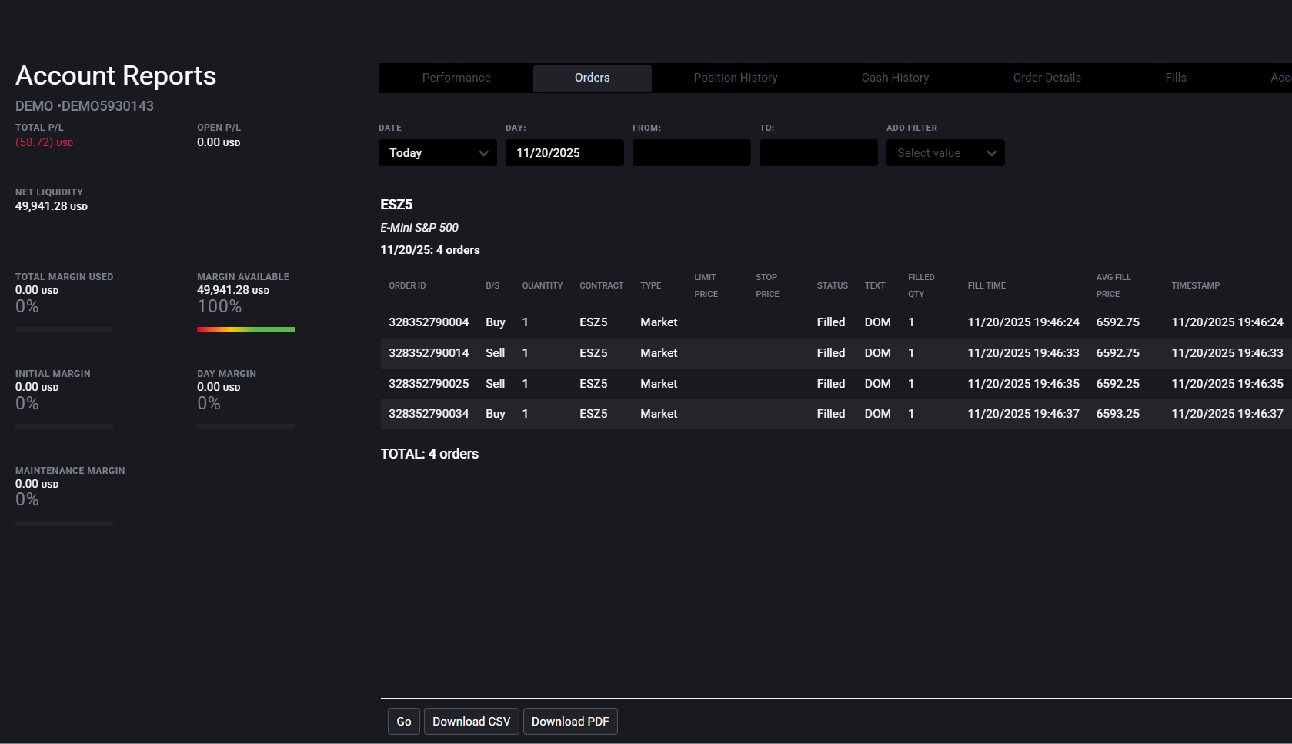This screenshot has width=1292, height=744.
Task: Select the Sell order 328352790025
Action: click(429, 383)
